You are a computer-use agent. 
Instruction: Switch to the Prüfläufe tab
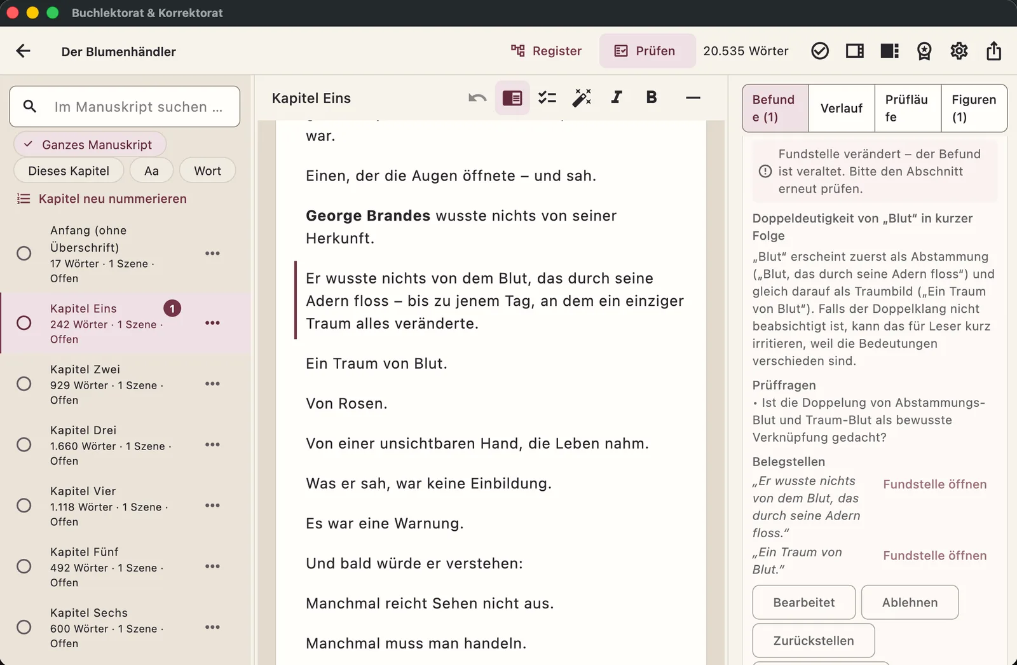coord(908,108)
